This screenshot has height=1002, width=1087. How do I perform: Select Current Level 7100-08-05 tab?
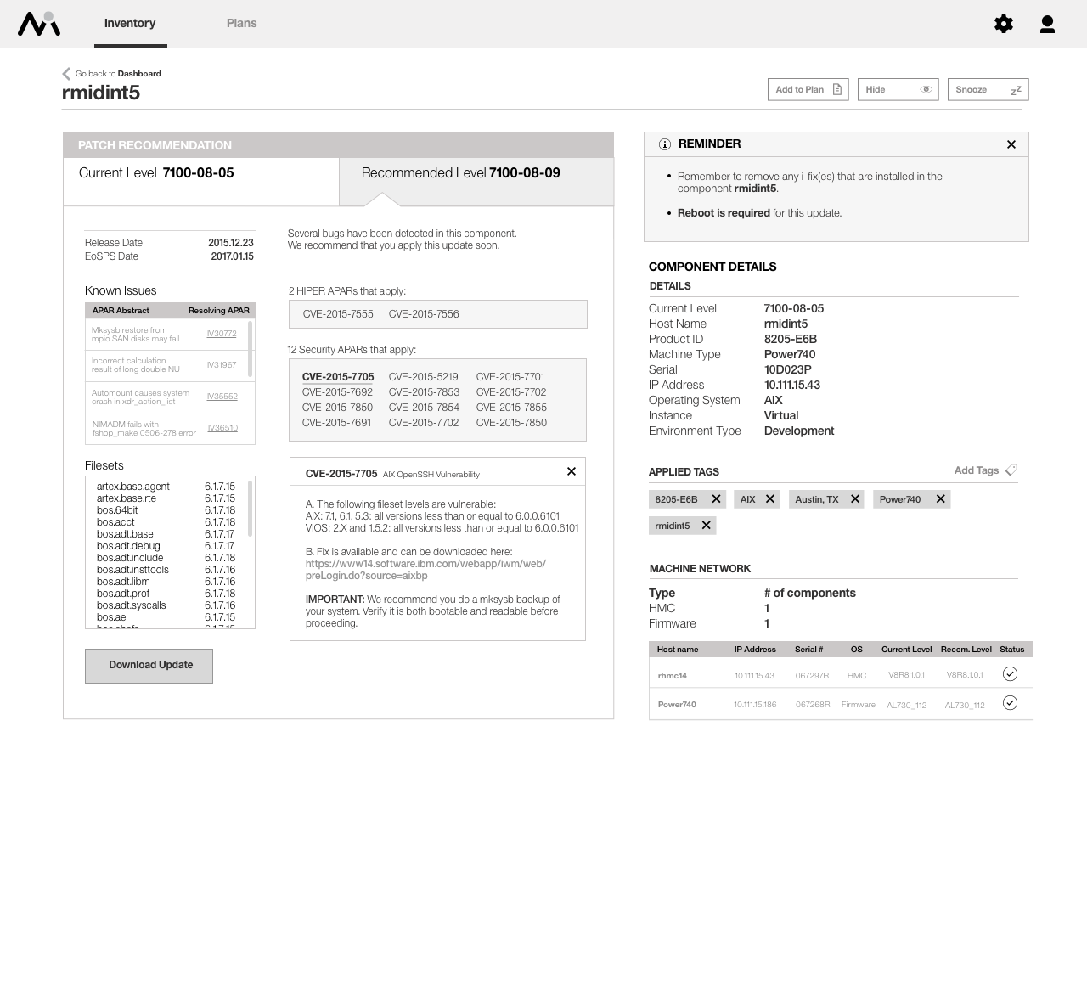pyautogui.click(x=201, y=181)
